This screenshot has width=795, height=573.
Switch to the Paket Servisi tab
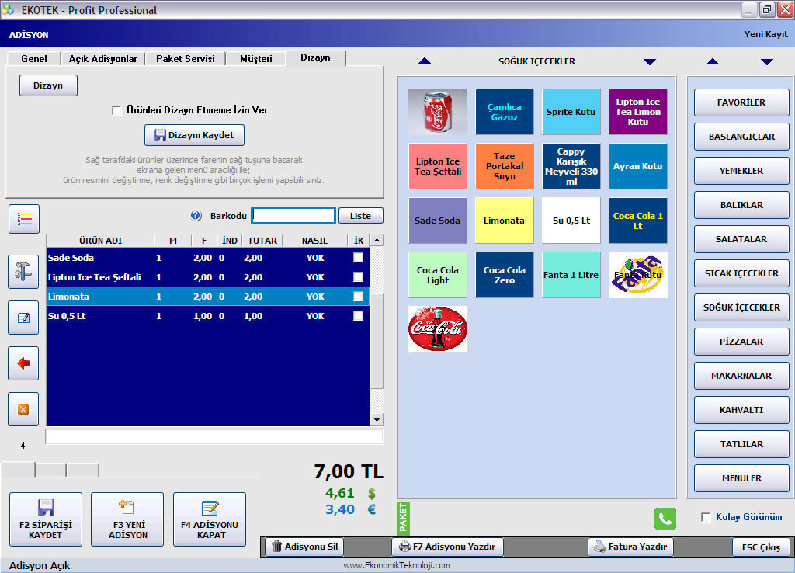185,59
